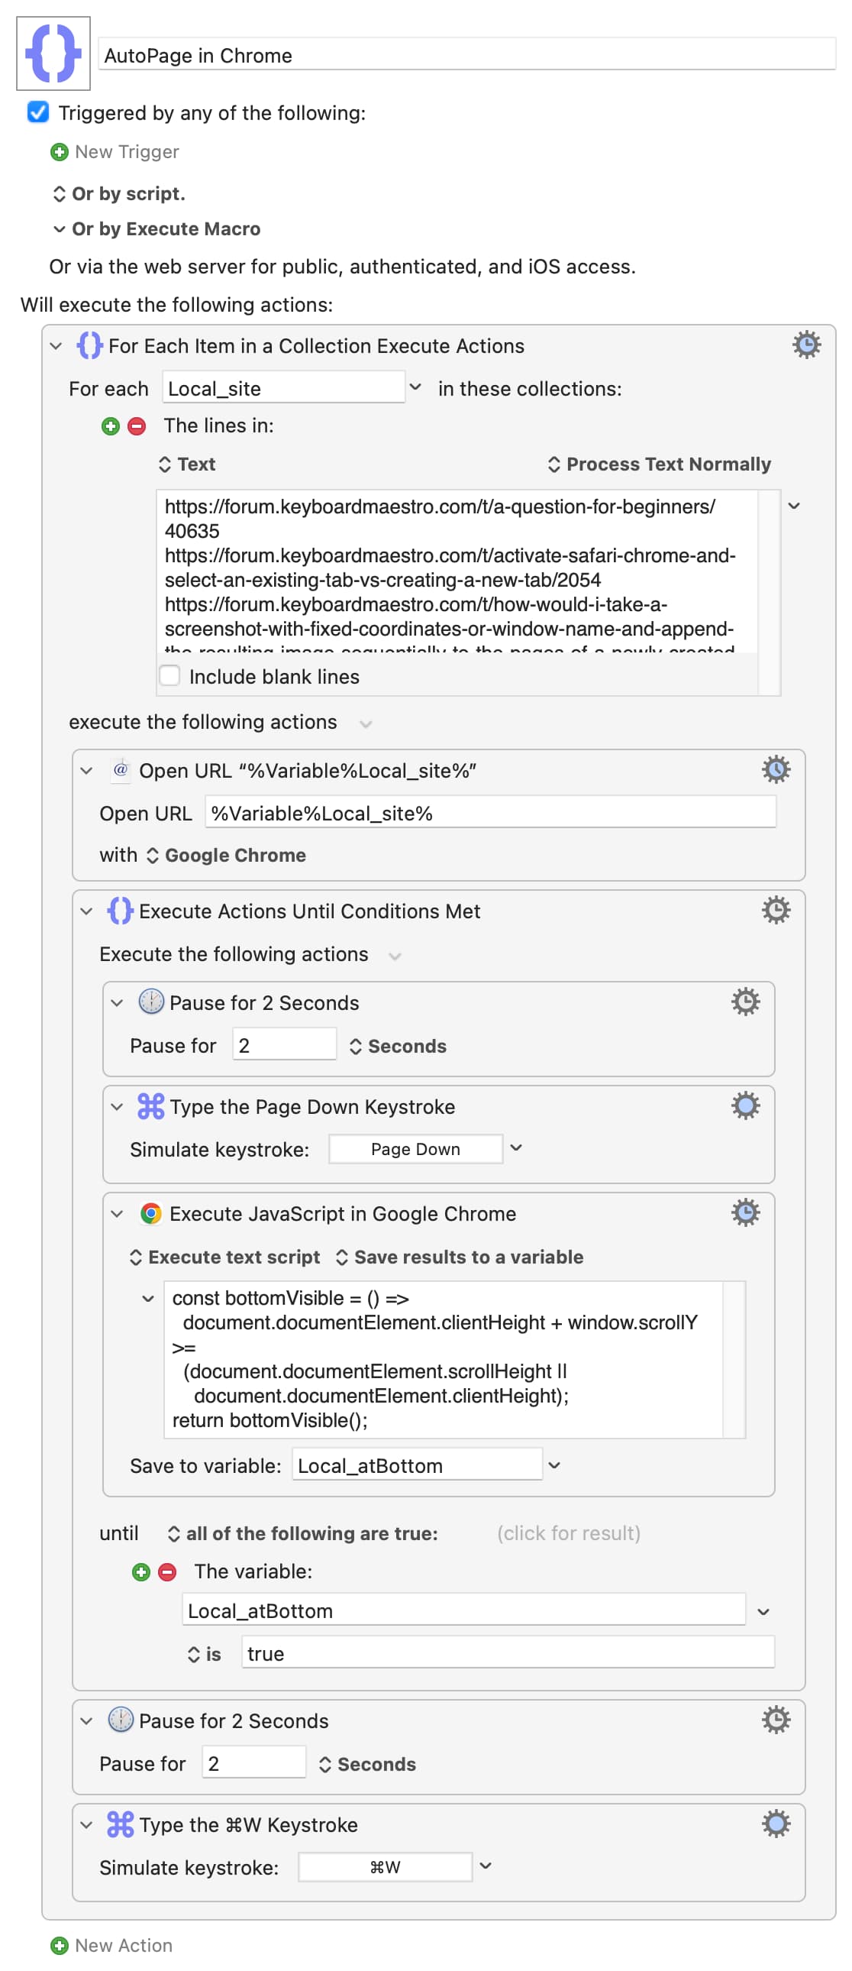Collapse the Execute JavaScript in Google Chrome action
Image resolution: width=852 pixels, height=1971 pixels.
[x=117, y=1213]
